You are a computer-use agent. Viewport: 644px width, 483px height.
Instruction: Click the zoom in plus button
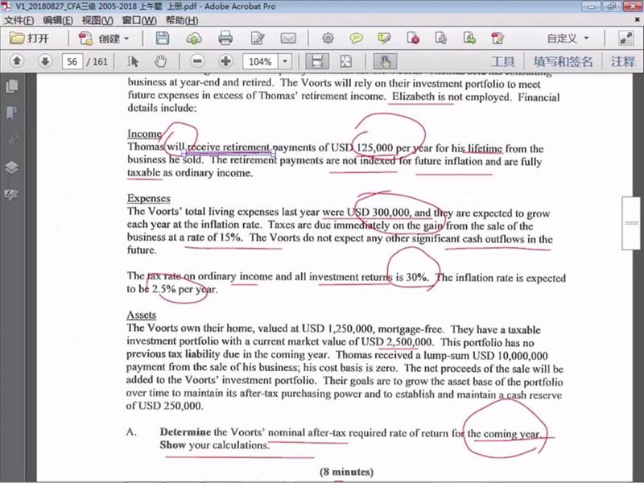point(226,61)
